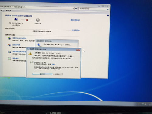Click the address bar refresh button
The image size is (152, 114).
(x=76, y=9)
